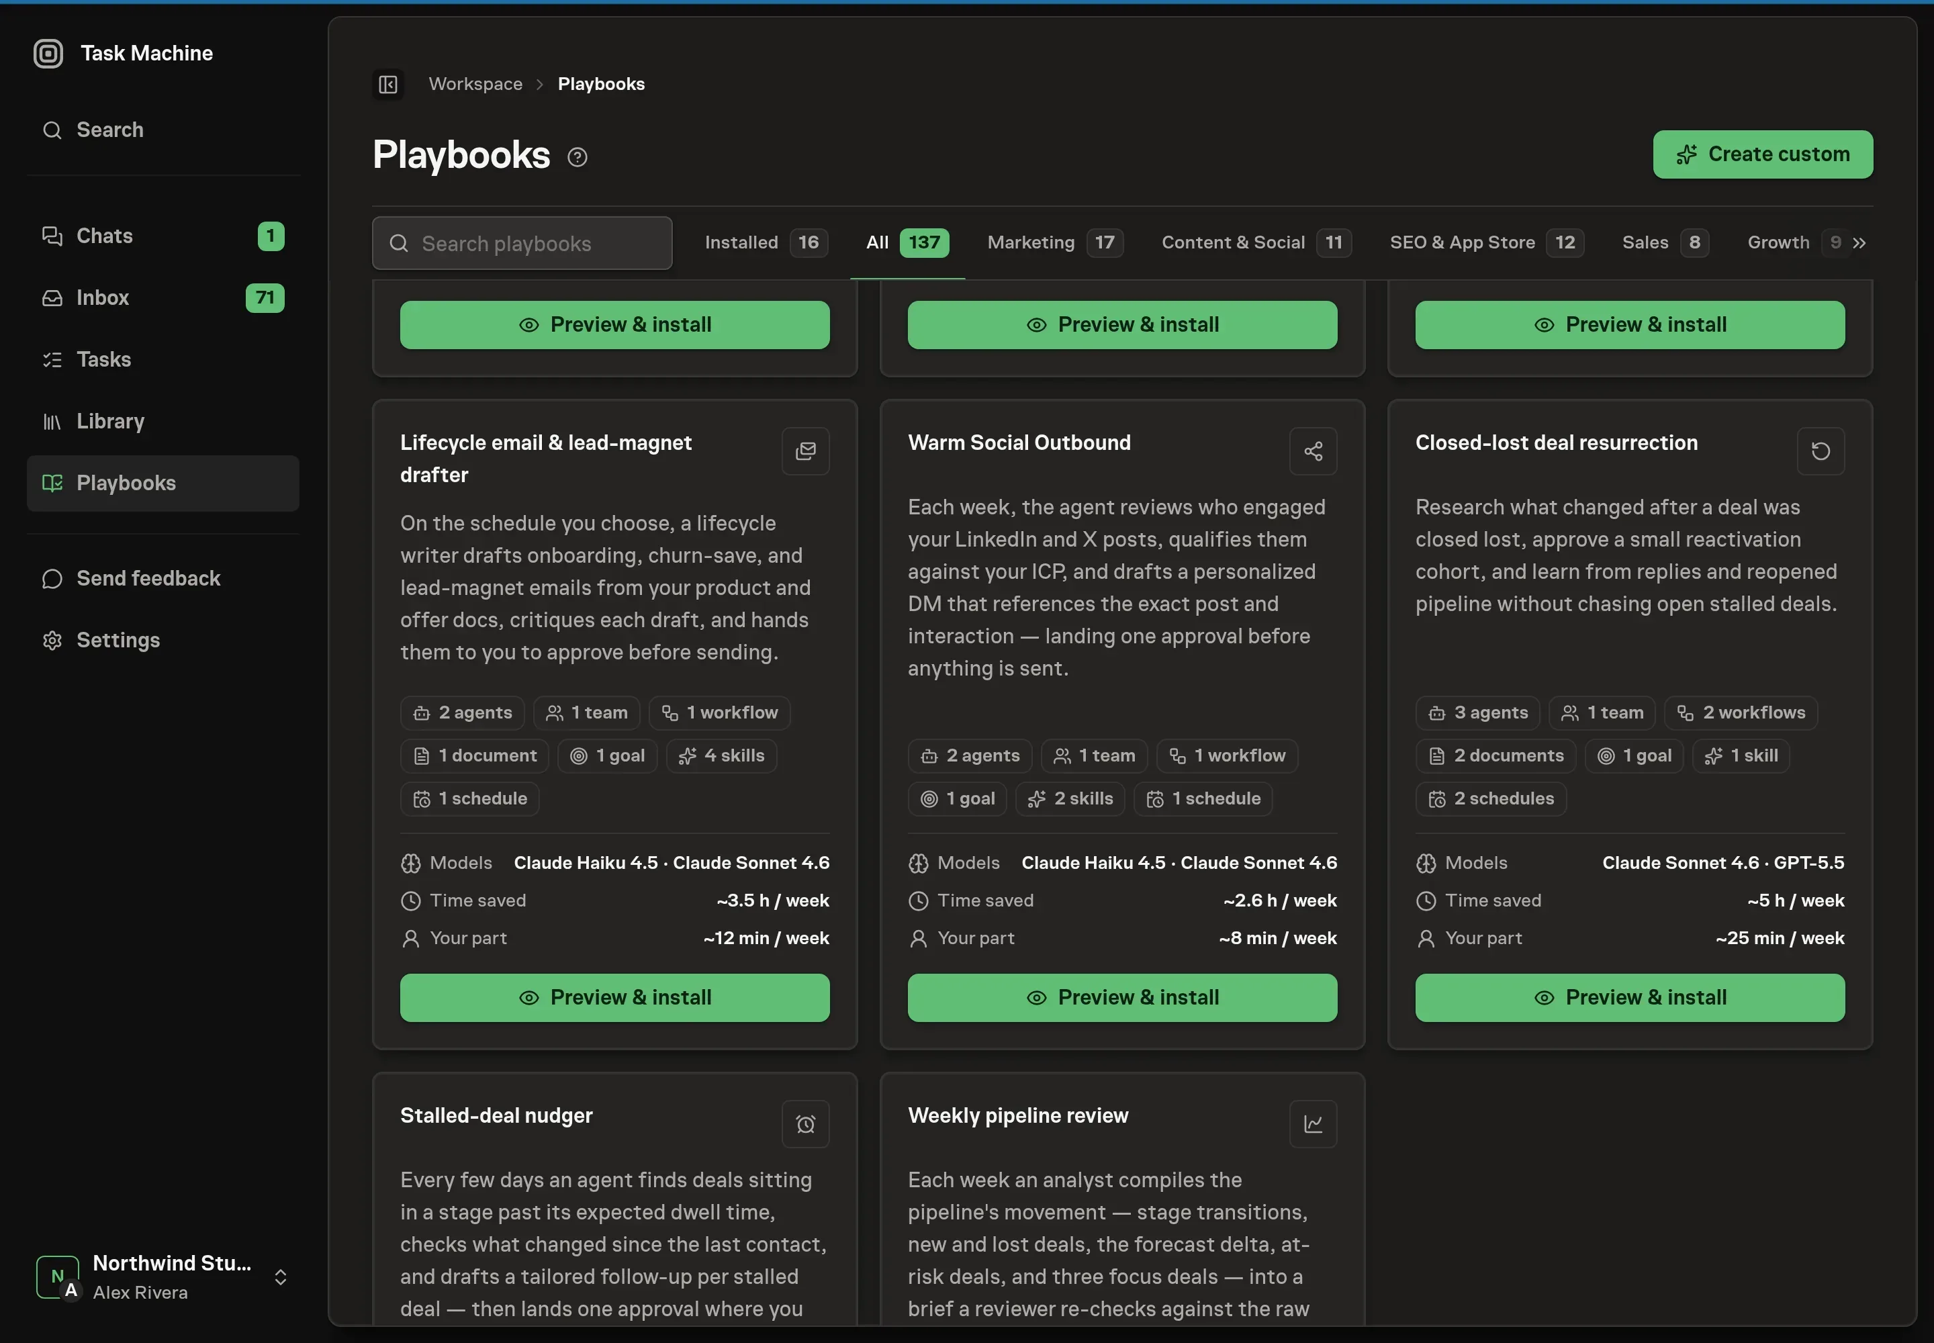This screenshot has height=1343, width=1934.
Task: Open the Playbooks help question-mark icon
Action: tap(578, 157)
